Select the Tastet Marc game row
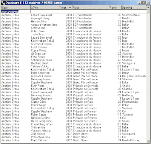 (x=74, y=34)
